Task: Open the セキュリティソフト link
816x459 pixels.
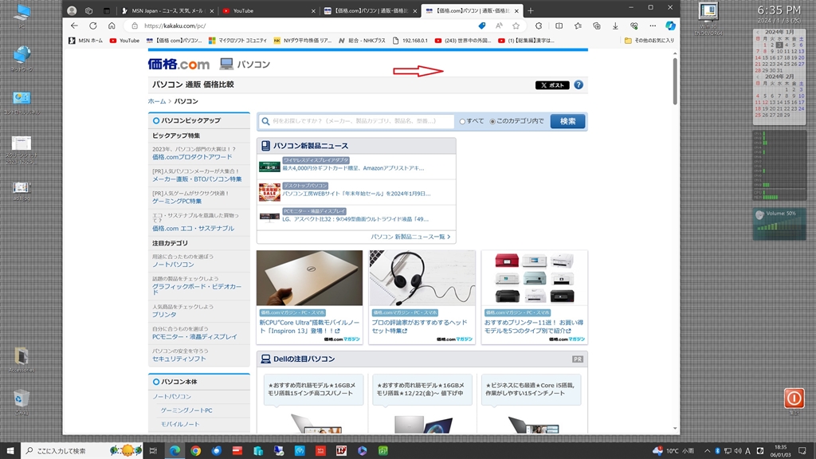Action: click(179, 359)
